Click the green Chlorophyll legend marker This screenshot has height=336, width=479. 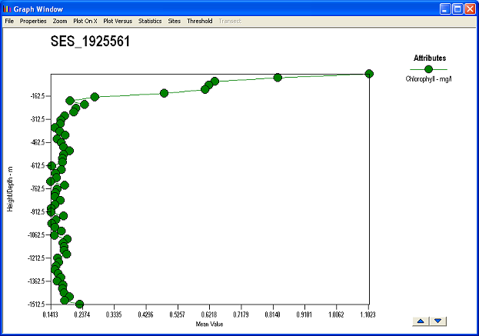[429, 69]
